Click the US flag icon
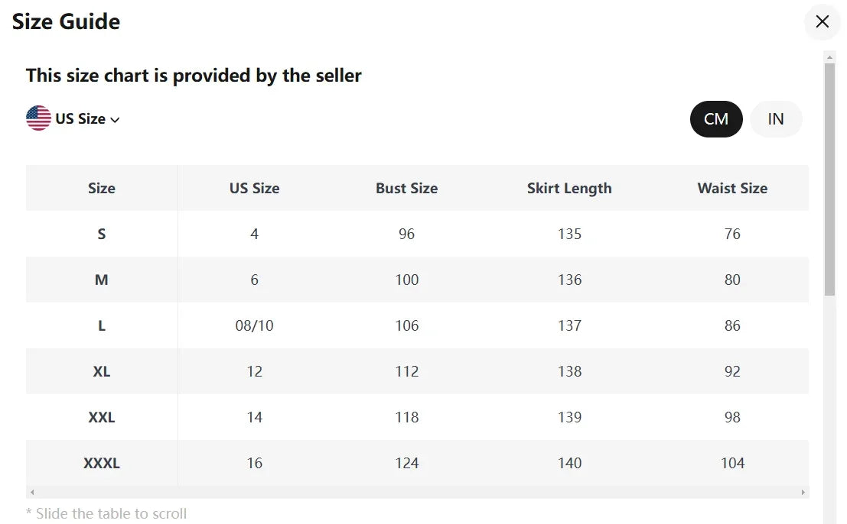Screen dimensions: 847x524 (x=37, y=118)
